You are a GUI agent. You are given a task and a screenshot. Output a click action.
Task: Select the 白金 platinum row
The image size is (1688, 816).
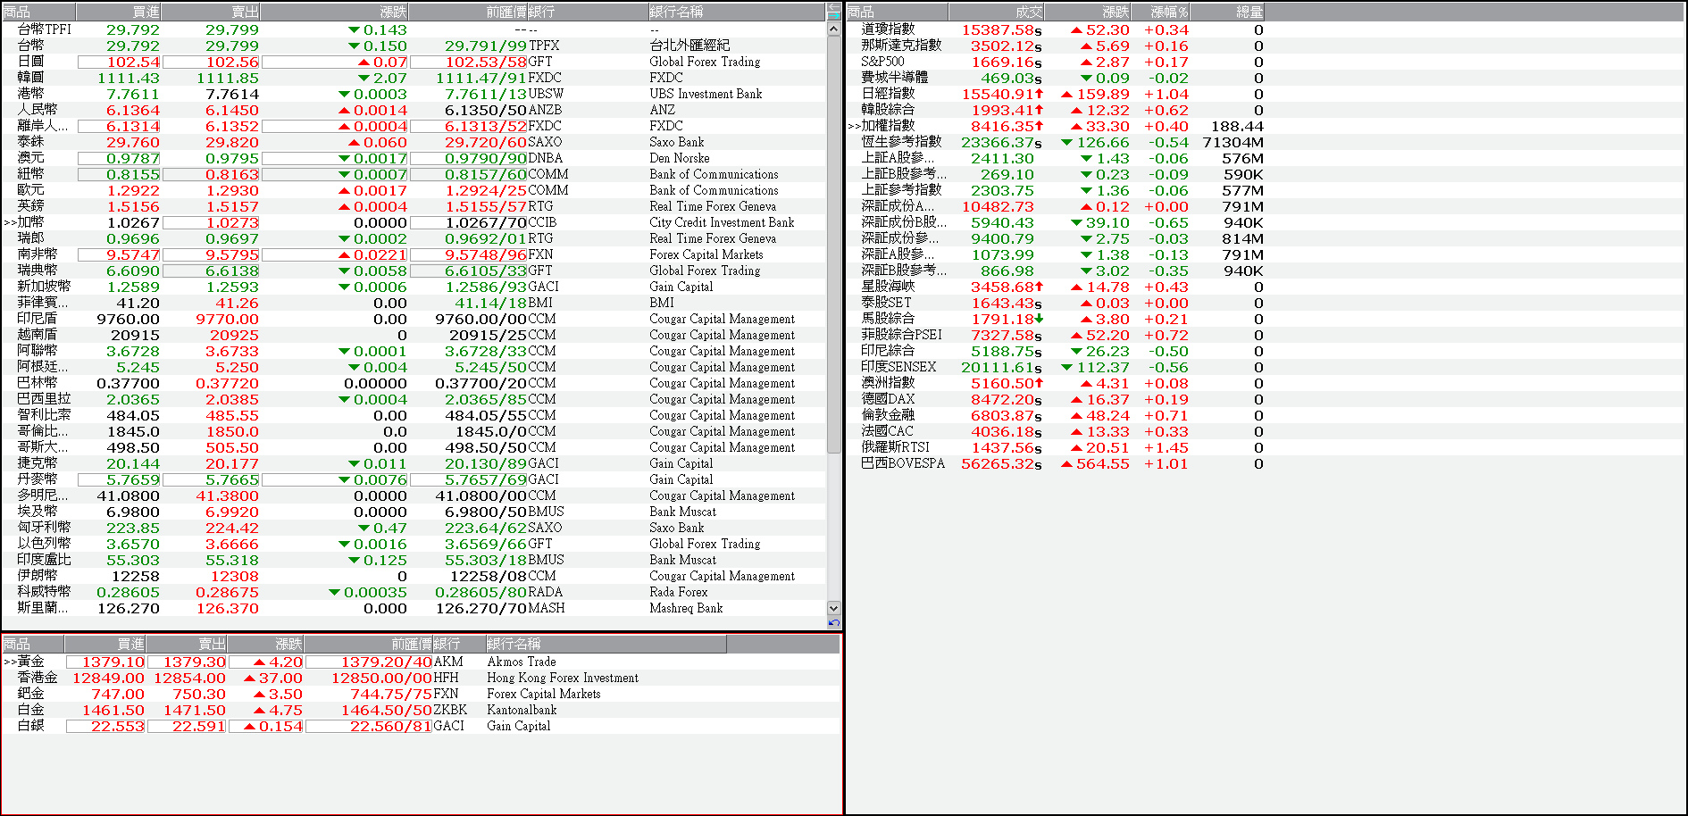(x=421, y=710)
